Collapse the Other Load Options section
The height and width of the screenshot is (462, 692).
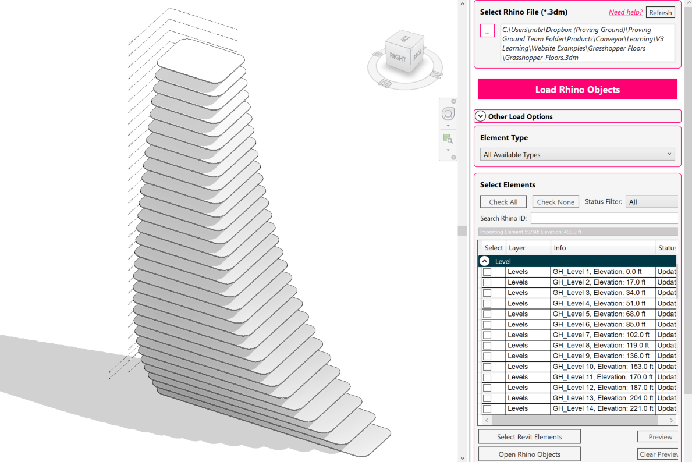click(480, 116)
